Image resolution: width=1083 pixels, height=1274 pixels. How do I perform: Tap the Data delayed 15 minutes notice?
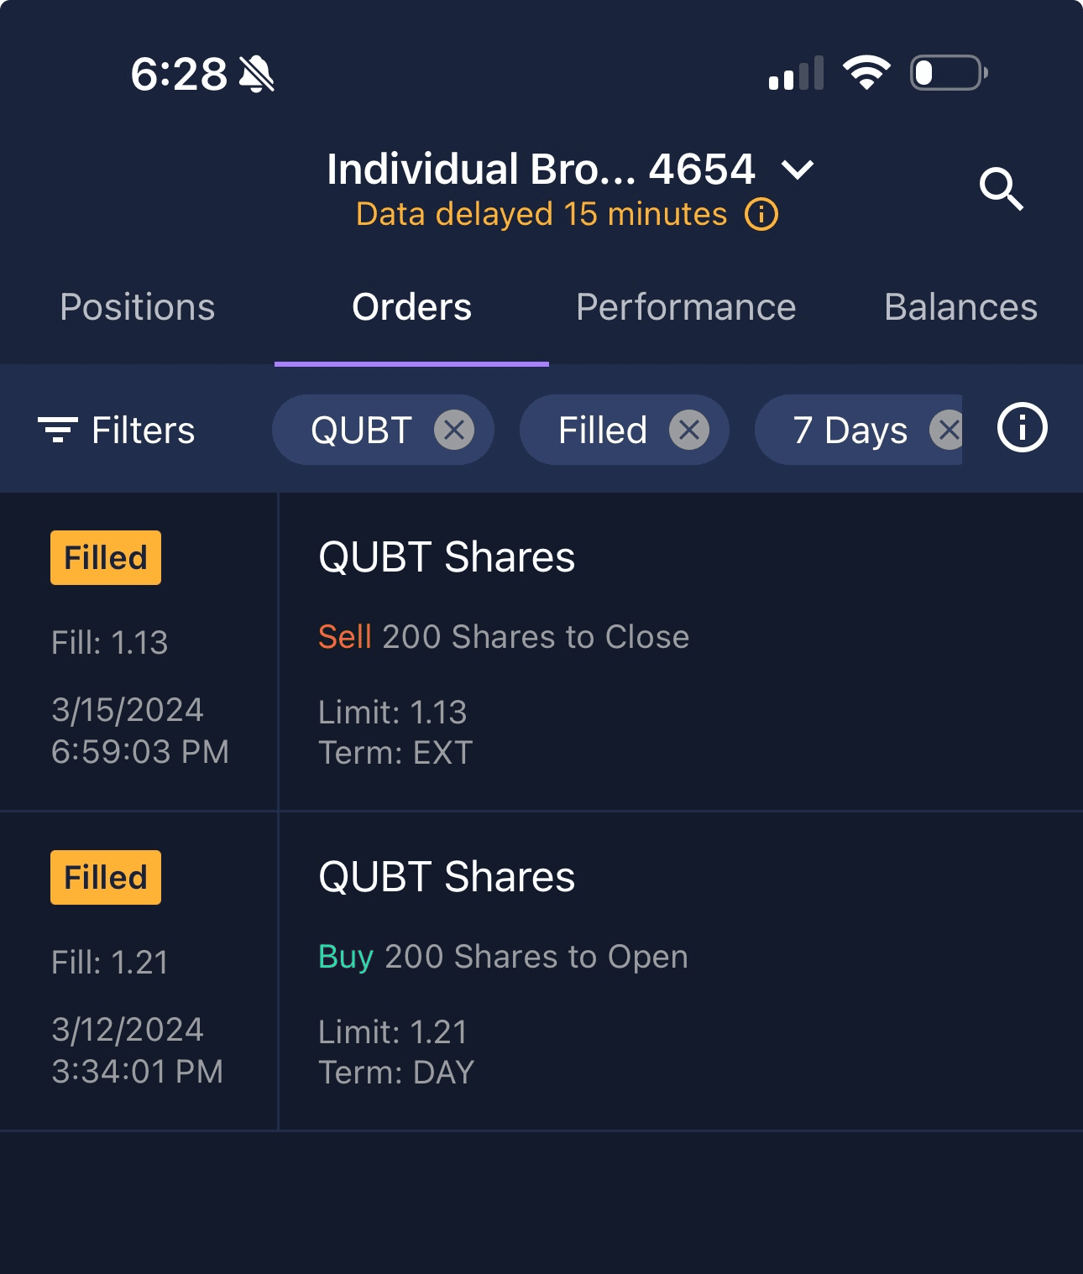(541, 215)
